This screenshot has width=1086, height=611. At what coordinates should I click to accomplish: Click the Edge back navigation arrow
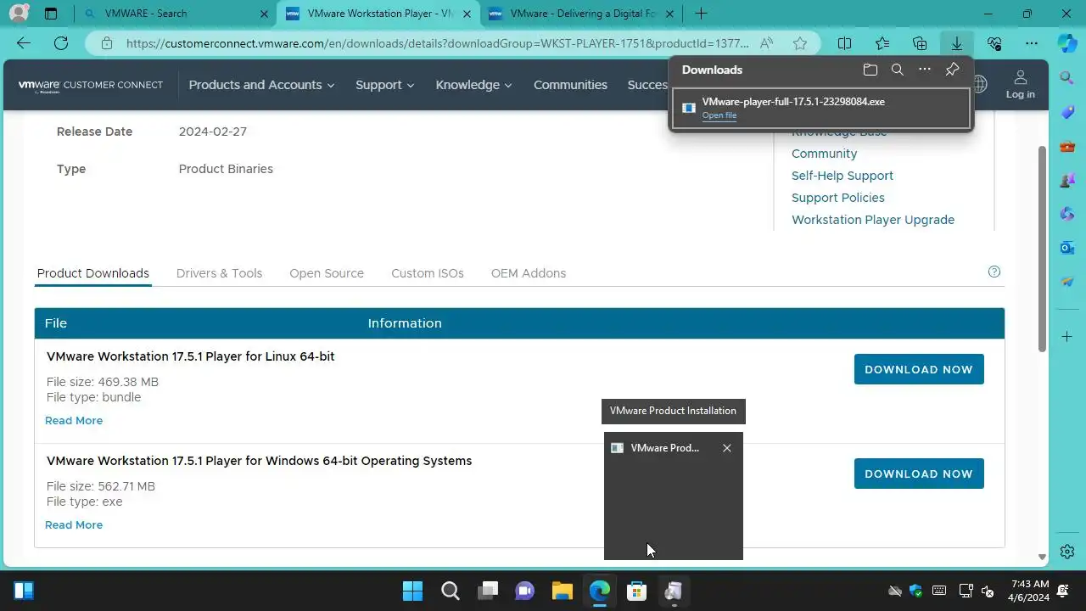[24, 43]
